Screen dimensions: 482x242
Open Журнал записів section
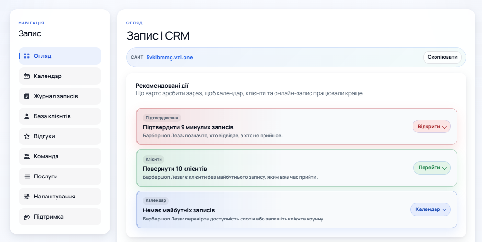pyautogui.click(x=60, y=96)
